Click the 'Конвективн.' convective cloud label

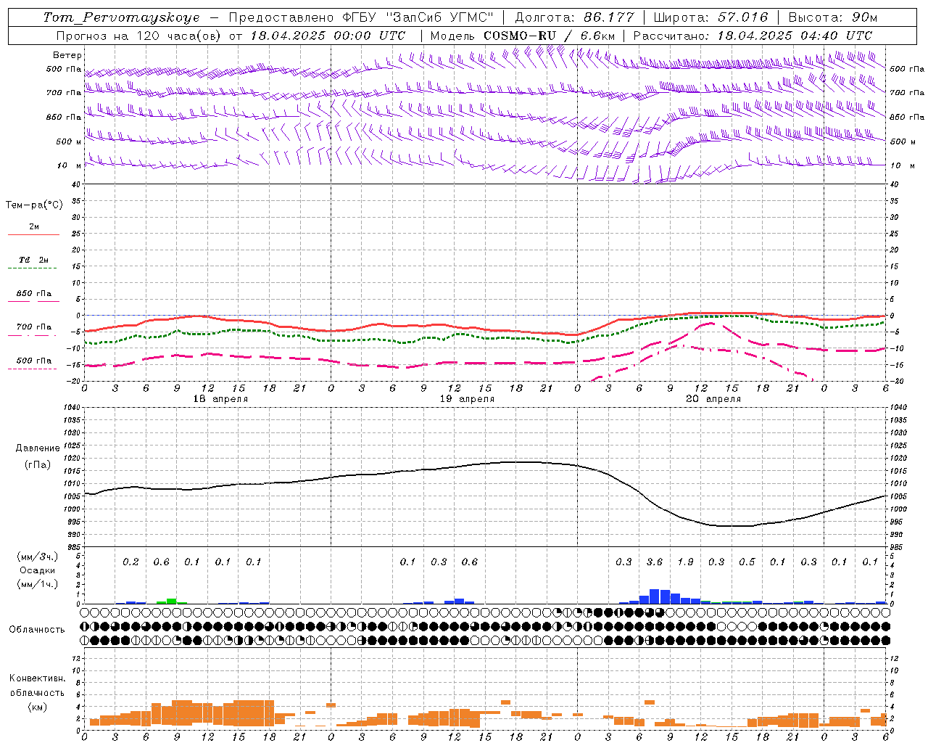pos(38,678)
